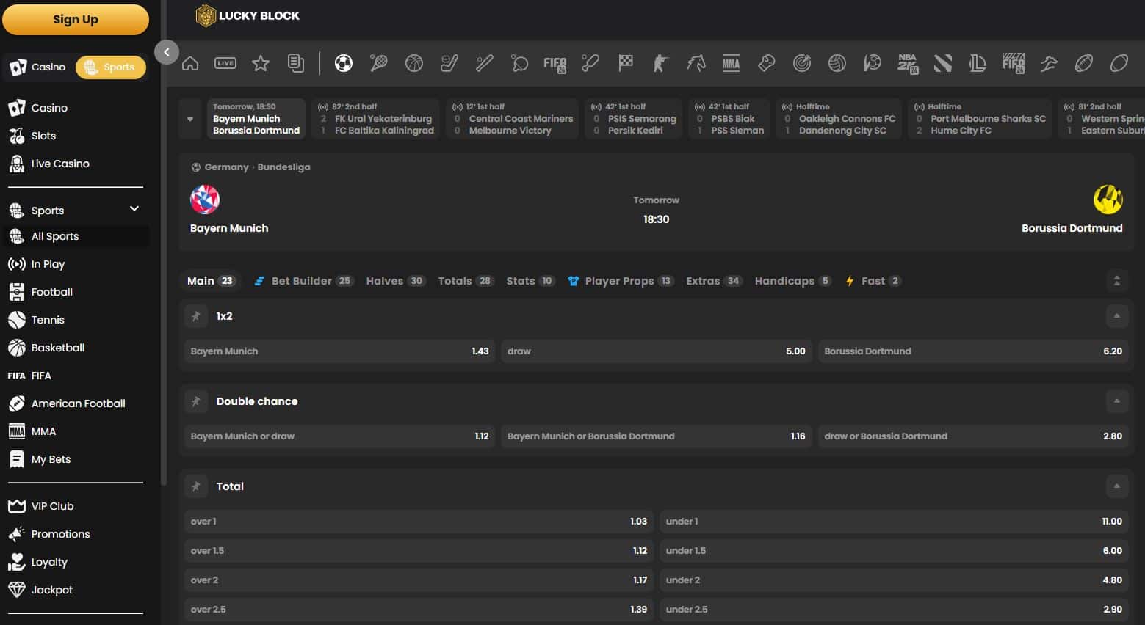
Task: Select the Volta FIFA icon
Action: (1014, 64)
